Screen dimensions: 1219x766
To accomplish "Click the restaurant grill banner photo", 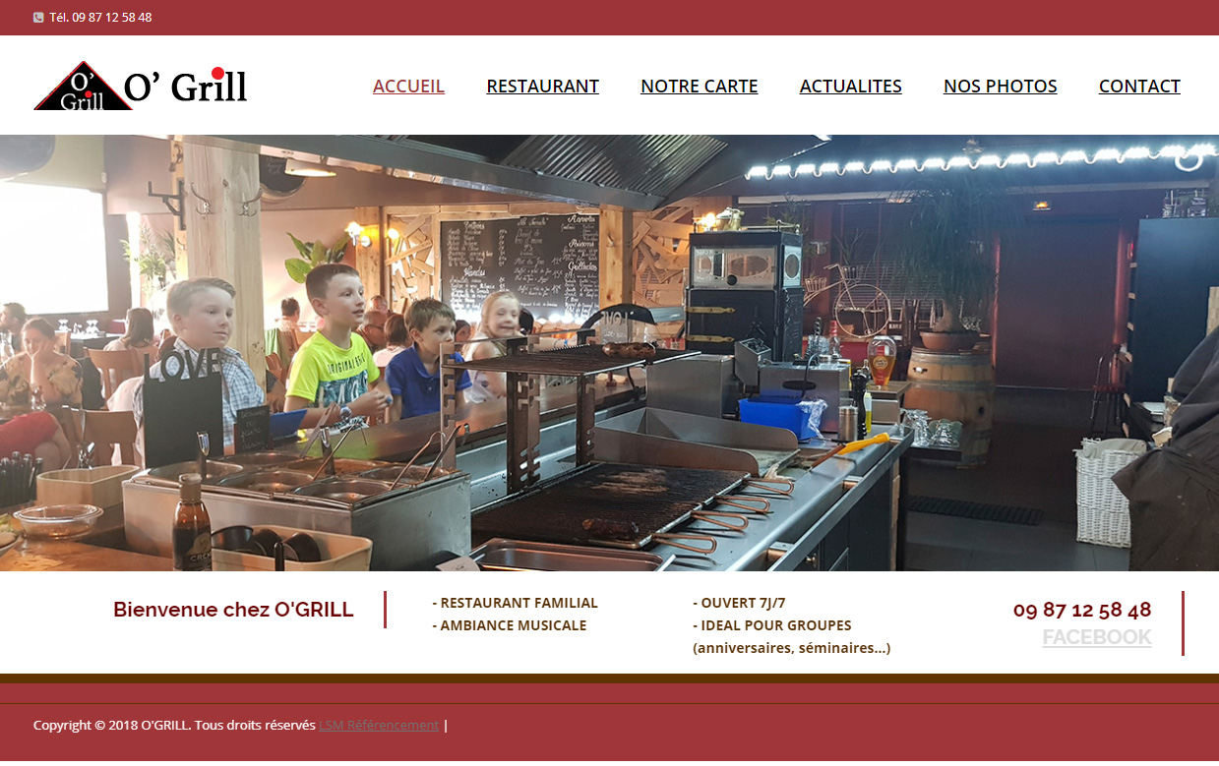I will 609,353.
